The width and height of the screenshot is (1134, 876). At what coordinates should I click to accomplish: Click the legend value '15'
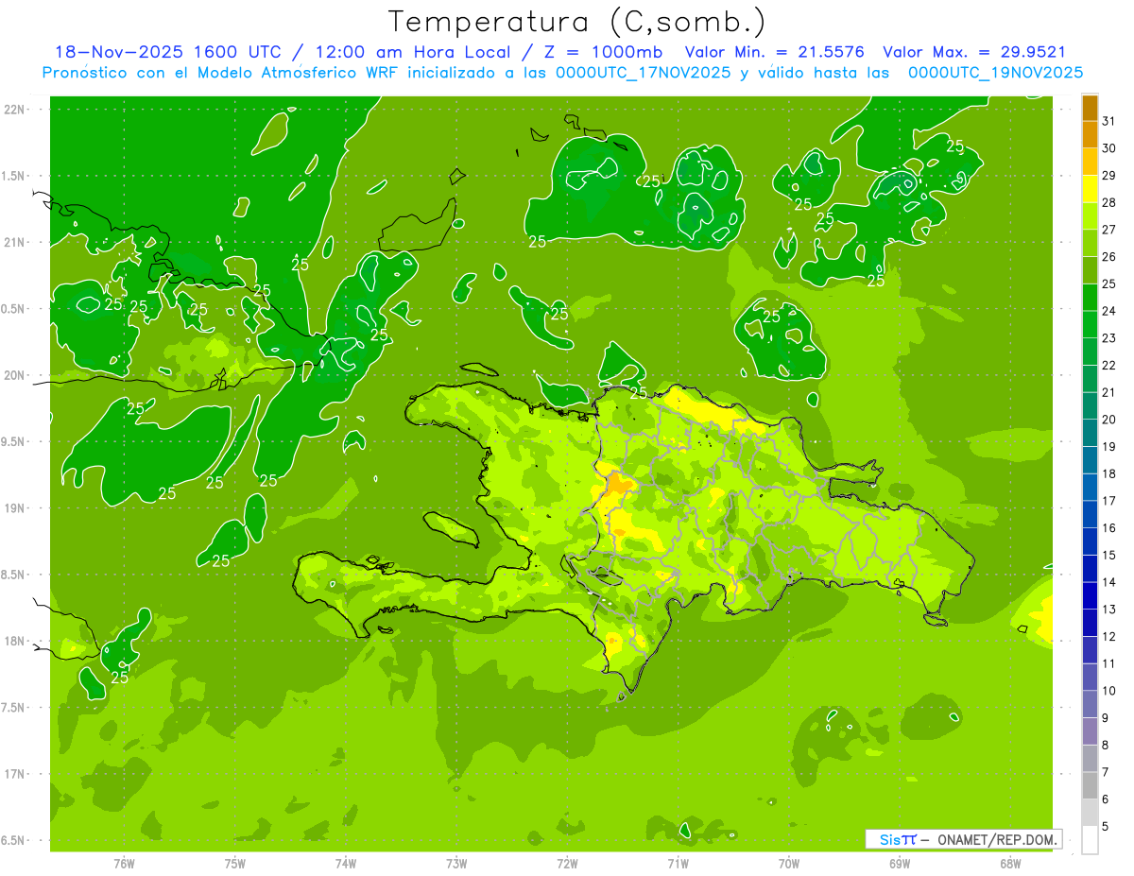pyautogui.click(x=1109, y=555)
